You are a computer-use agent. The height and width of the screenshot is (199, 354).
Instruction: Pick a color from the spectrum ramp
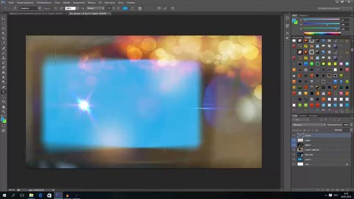point(322,33)
